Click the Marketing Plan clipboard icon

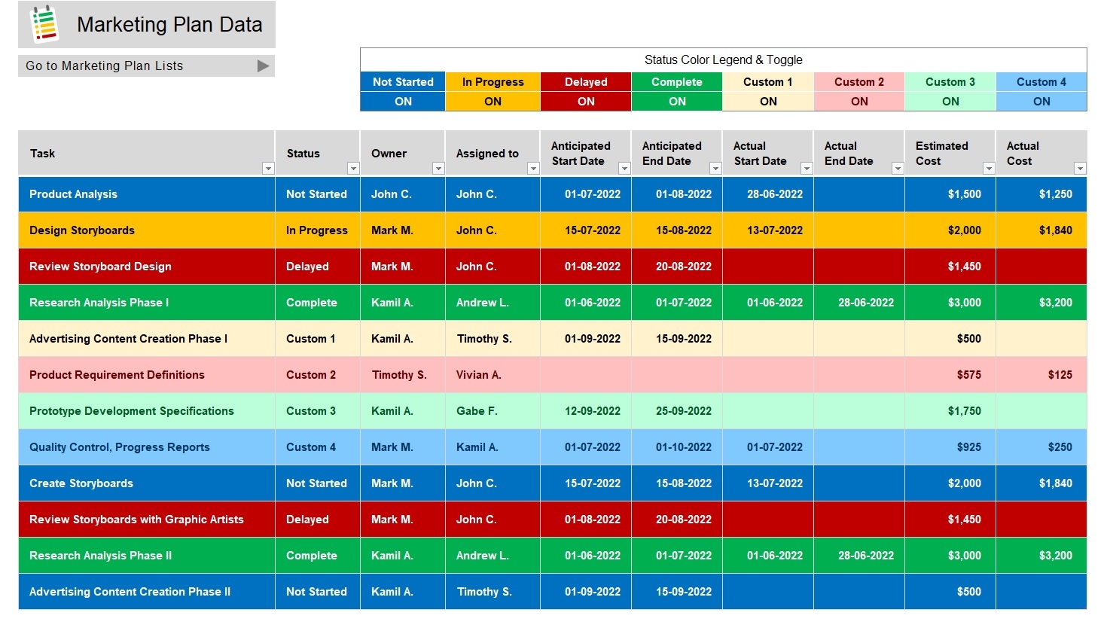(x=39, y=23)
